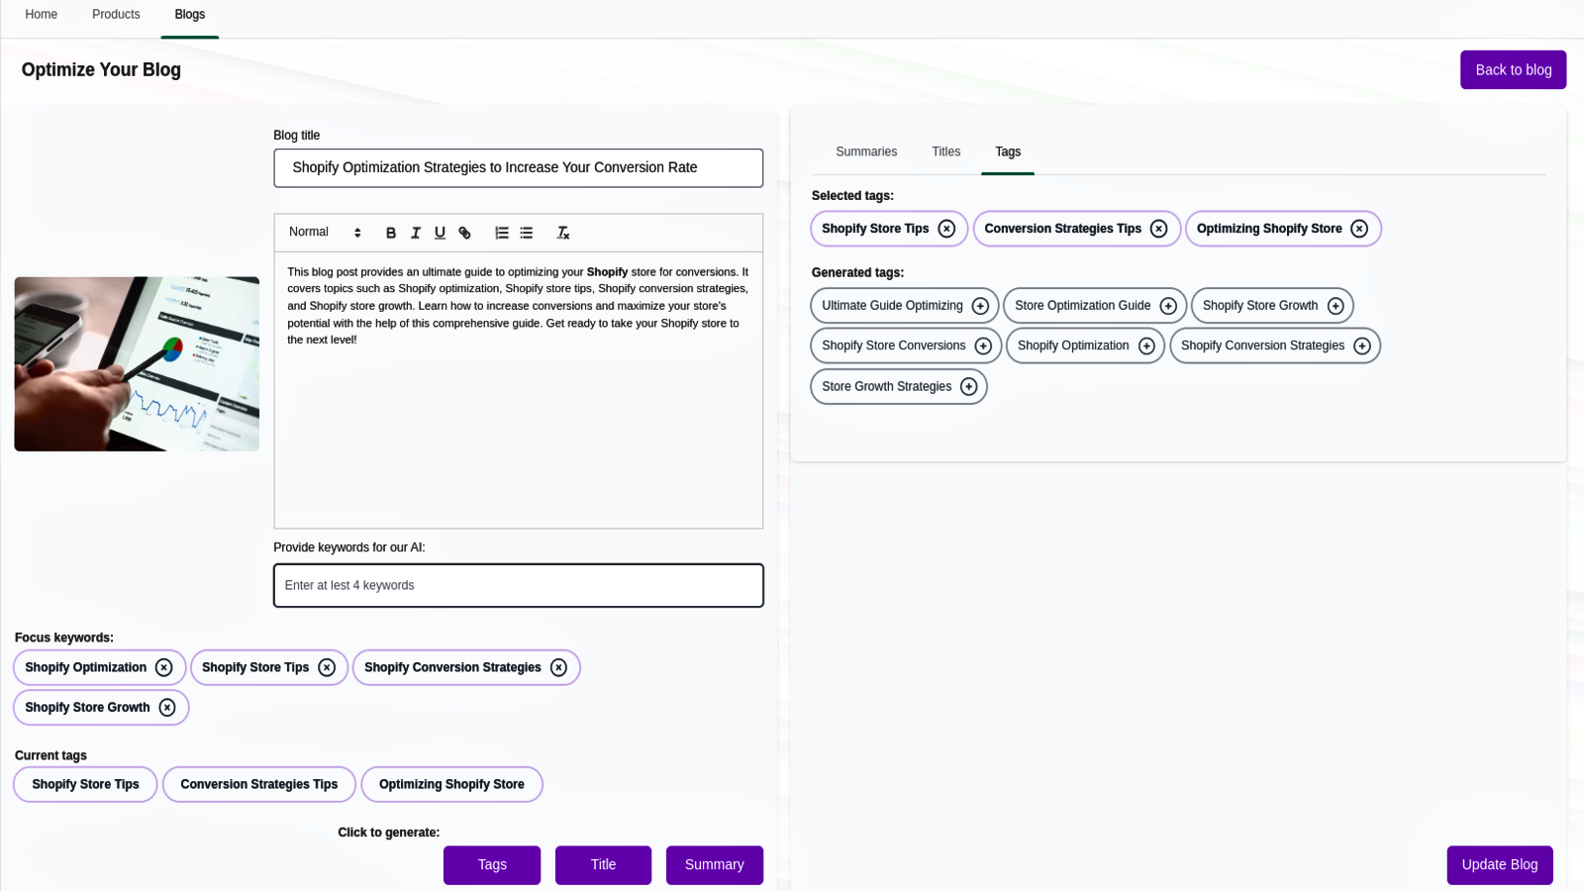The width and height of the screenshot is (1584, 891).
Task: Add generated tag Shopify Optimization
Action: 1146,346
